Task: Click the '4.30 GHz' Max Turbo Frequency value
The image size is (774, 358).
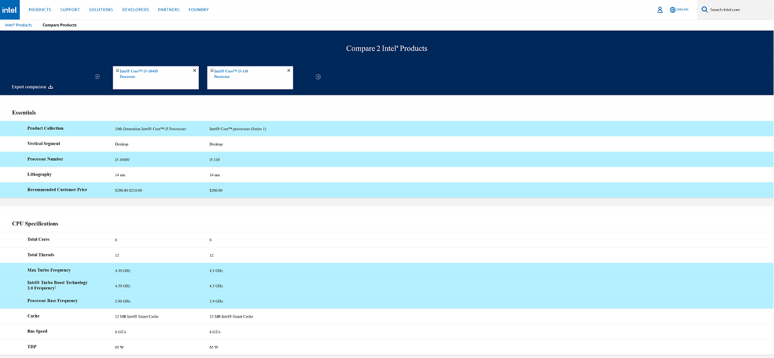Action: [x=123, y=270]
